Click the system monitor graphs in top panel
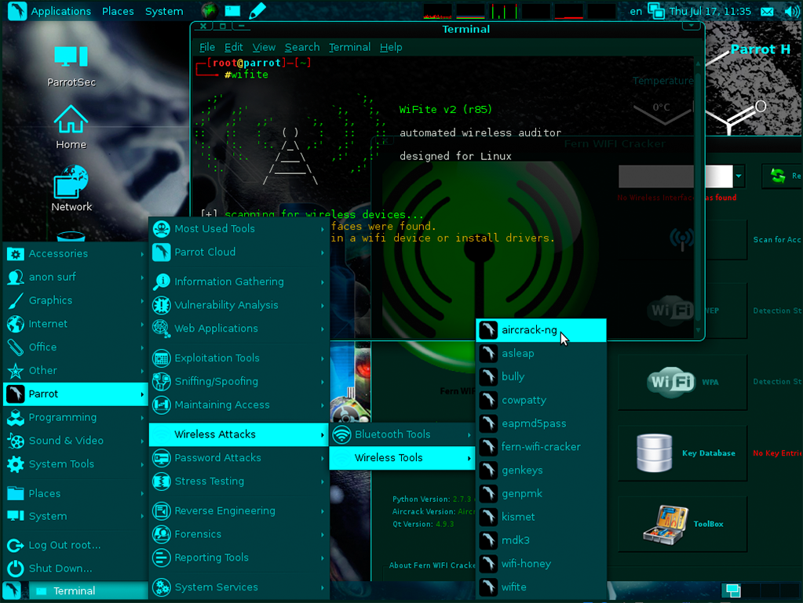803x603 pixels. (520, 11)
